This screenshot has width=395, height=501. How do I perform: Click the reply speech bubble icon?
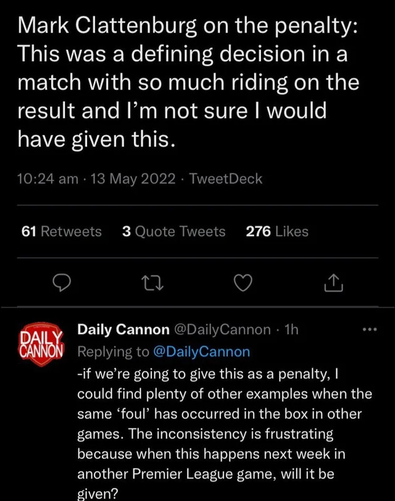pyautogui.click(x=60, y=284)
